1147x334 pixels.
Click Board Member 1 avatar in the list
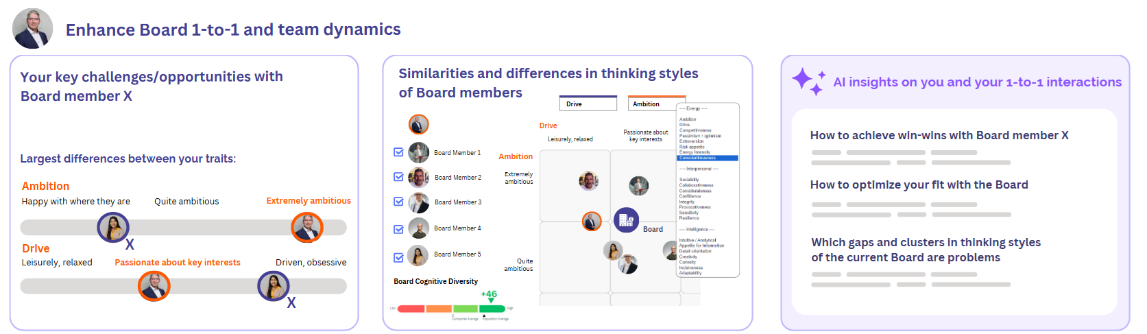point(419,153)
